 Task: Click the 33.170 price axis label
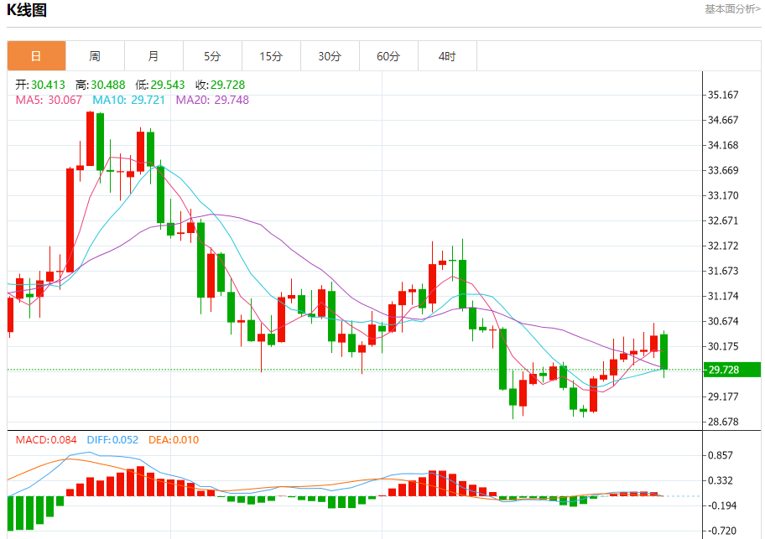[723, 195]
